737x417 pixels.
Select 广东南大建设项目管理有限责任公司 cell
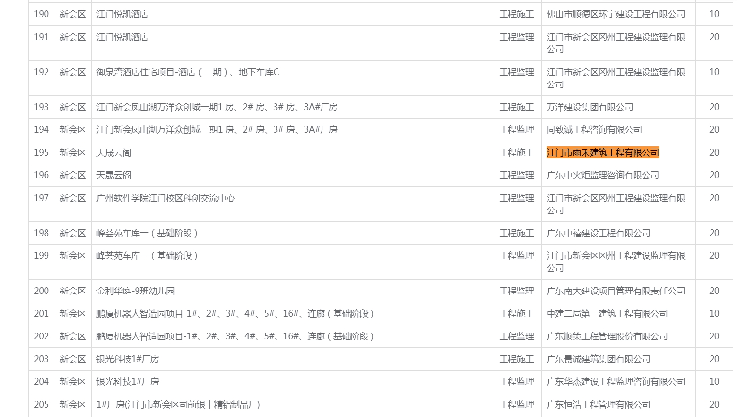coord(615,291)
